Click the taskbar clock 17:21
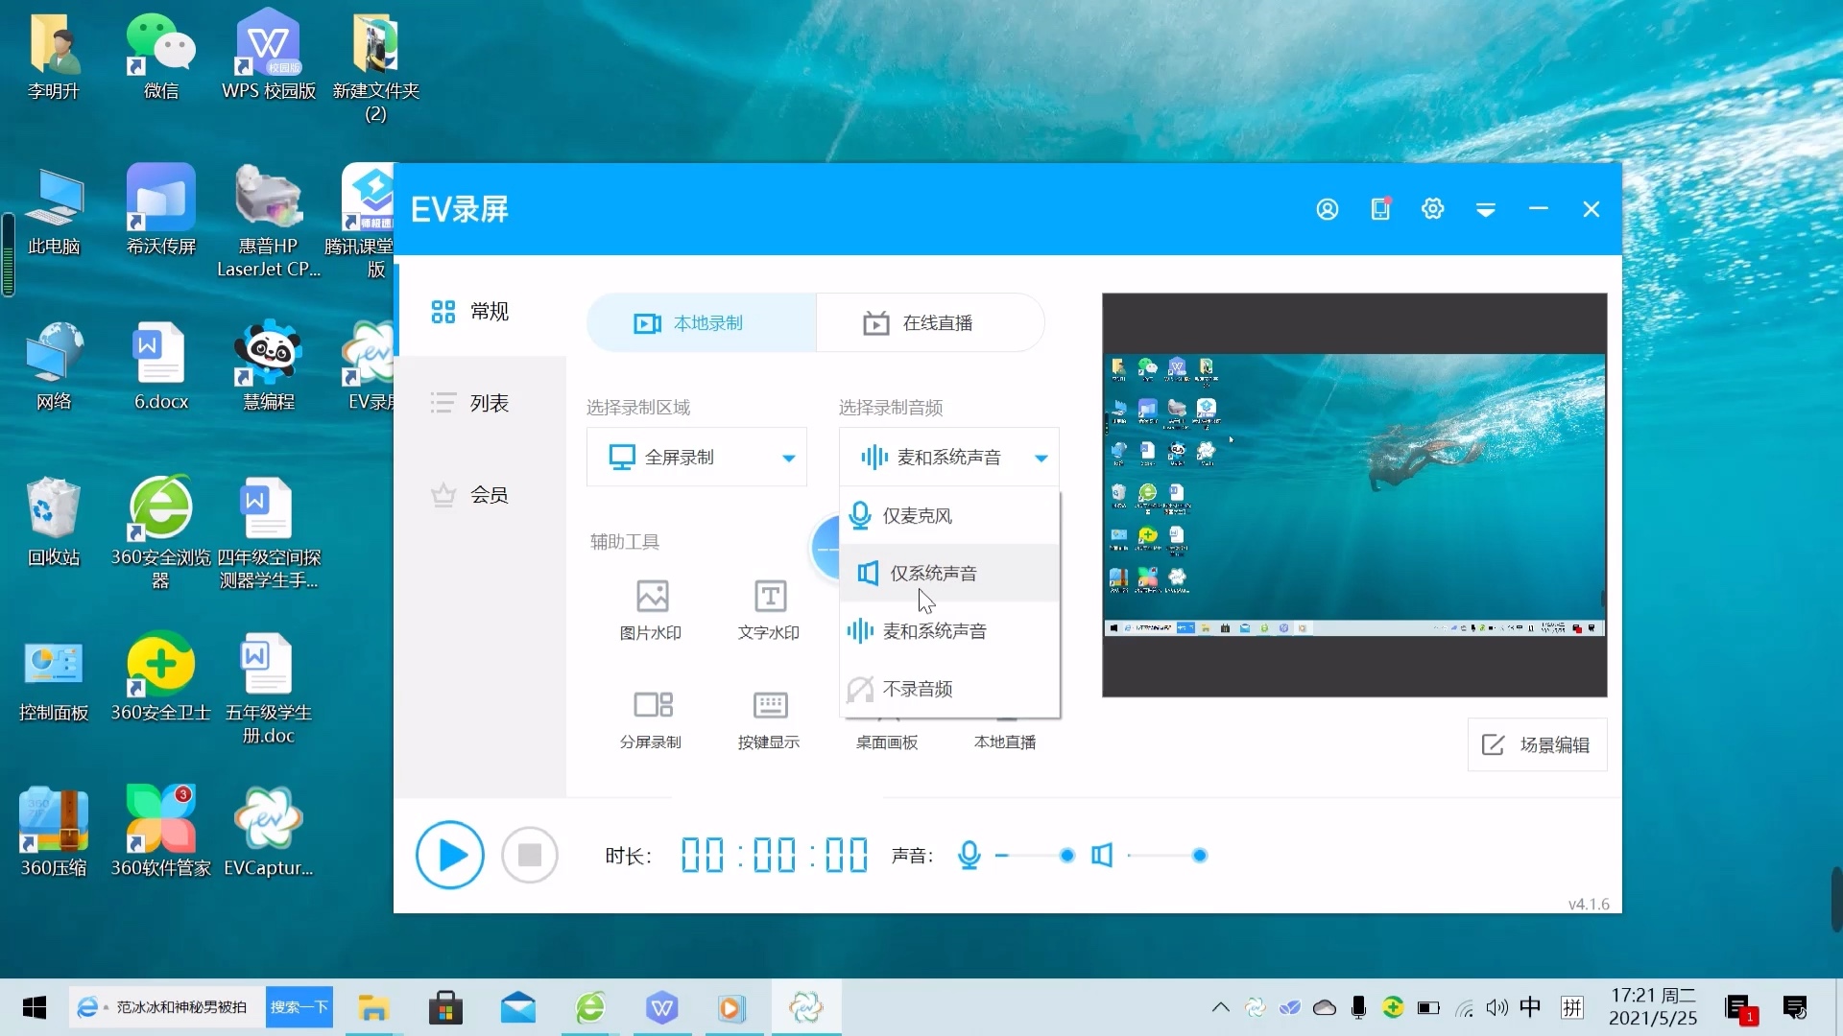The height and width of the screenshot is (1036, 1843). pos(1653,1007)
